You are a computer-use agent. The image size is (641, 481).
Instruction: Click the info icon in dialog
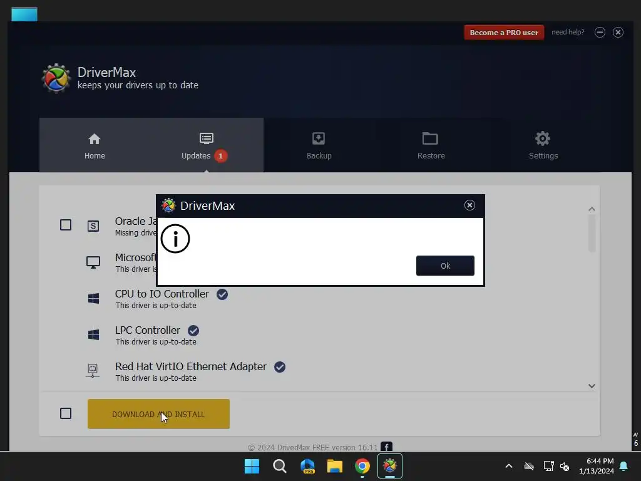tap(175, 239)
